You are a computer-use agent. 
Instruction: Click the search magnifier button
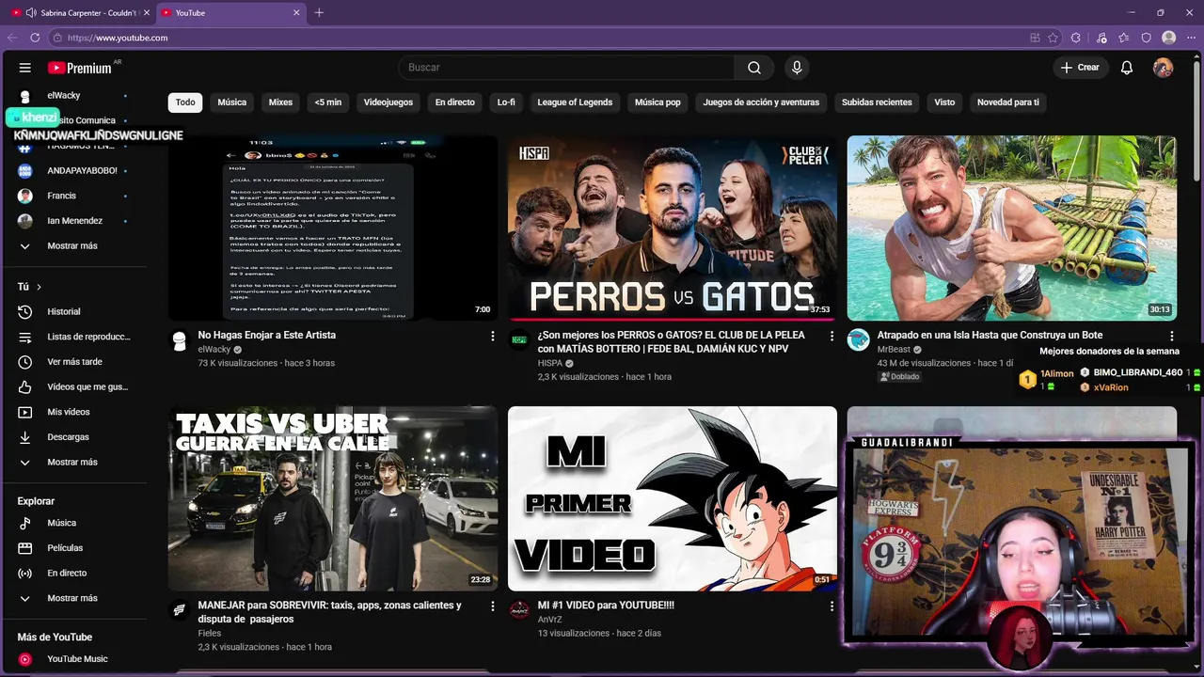pyautogui.click(x=754, y=68)
